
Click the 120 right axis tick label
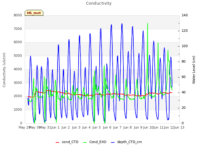[x=185, y=31]
